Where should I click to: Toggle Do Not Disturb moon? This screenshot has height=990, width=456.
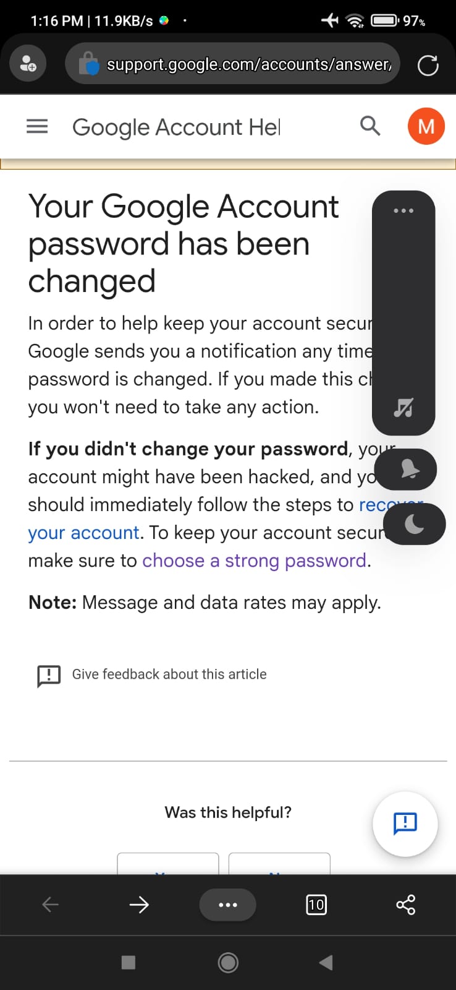414,524
